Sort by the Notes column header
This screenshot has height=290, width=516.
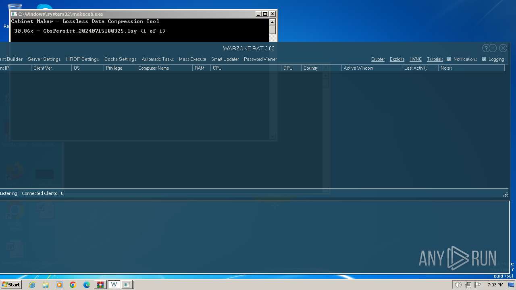[471, 68]
